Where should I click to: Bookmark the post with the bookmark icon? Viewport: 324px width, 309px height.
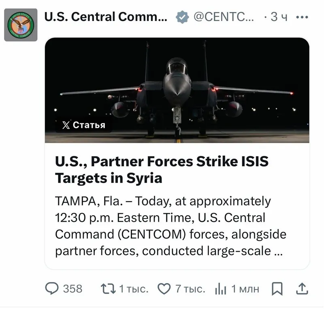pyautogui.click(x=277, y=289)
